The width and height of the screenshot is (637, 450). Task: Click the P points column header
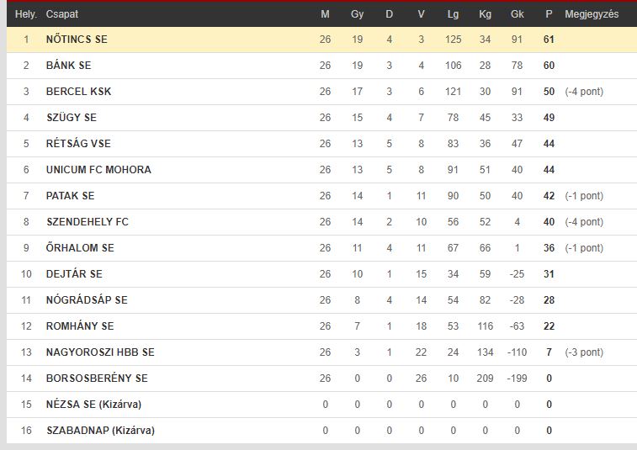click(549, 14)
